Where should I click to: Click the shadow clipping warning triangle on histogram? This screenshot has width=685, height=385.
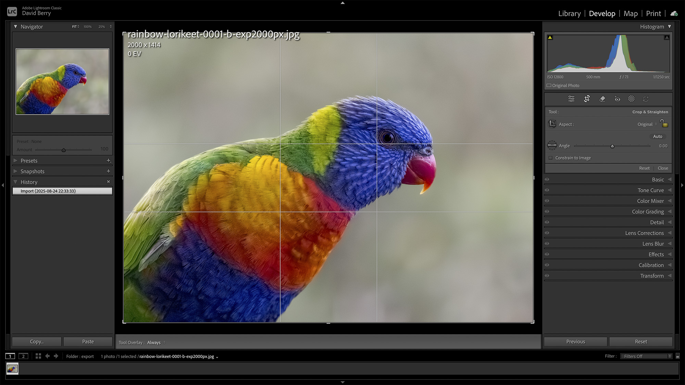coord(550,37)
